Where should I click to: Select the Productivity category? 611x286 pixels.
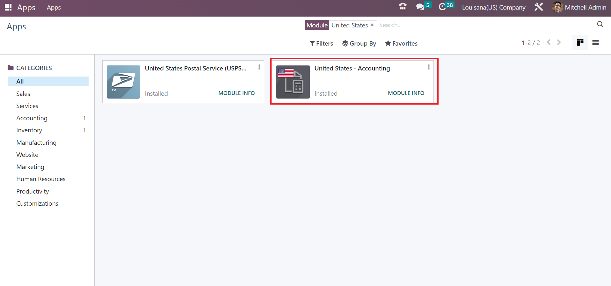[48, 191]
